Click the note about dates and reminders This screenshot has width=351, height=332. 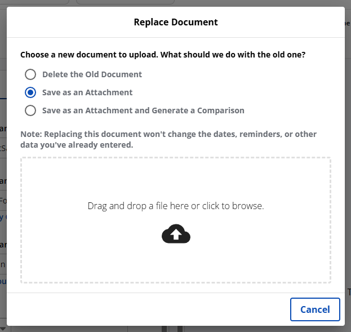pos(168,139)
